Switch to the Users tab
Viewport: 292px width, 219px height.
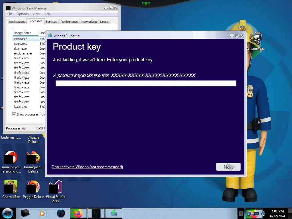(x=104, y=22)
